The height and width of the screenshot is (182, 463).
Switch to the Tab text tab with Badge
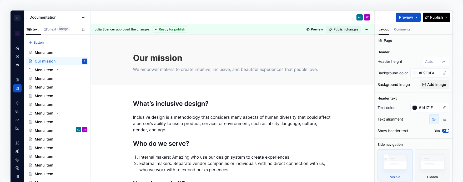[50, 29]
